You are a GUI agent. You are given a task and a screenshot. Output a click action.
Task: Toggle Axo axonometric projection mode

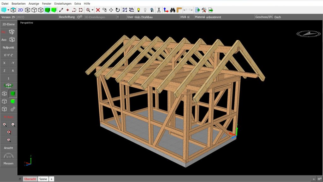[x=9, y=40]
